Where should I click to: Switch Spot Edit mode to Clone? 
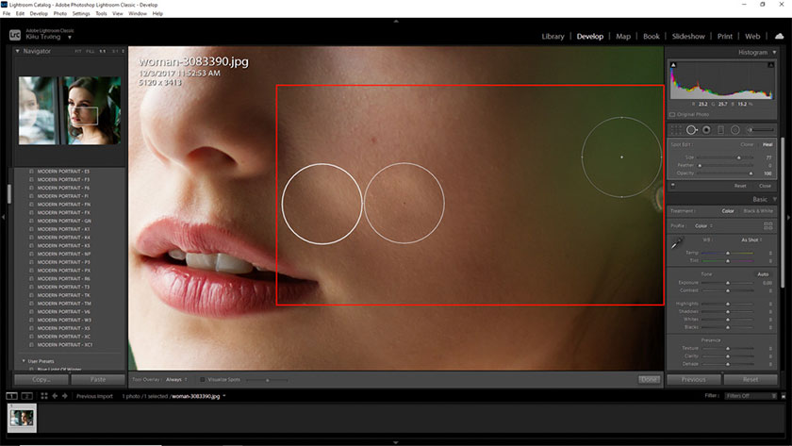click(x=747, y=144)
